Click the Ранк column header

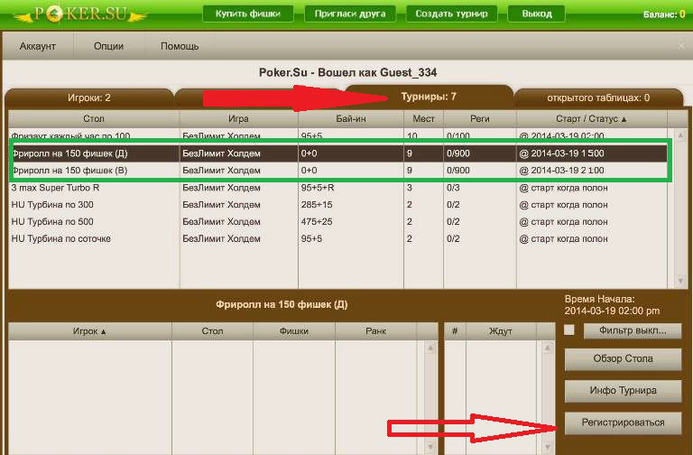[375, 331]
